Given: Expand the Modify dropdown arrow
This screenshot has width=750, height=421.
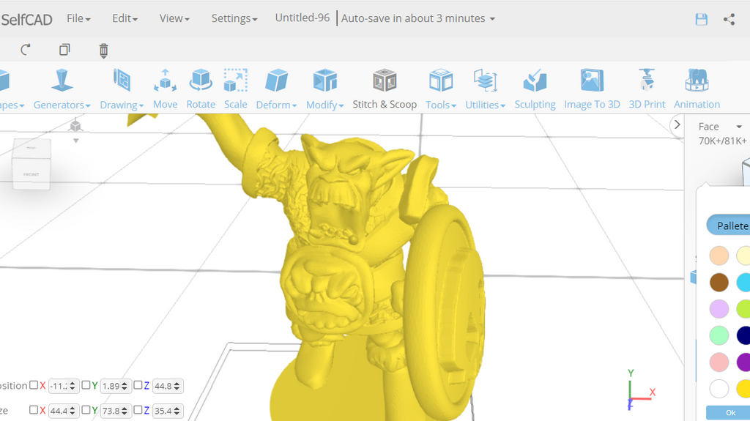Looking at the screenshot, I should click(341, 105).
